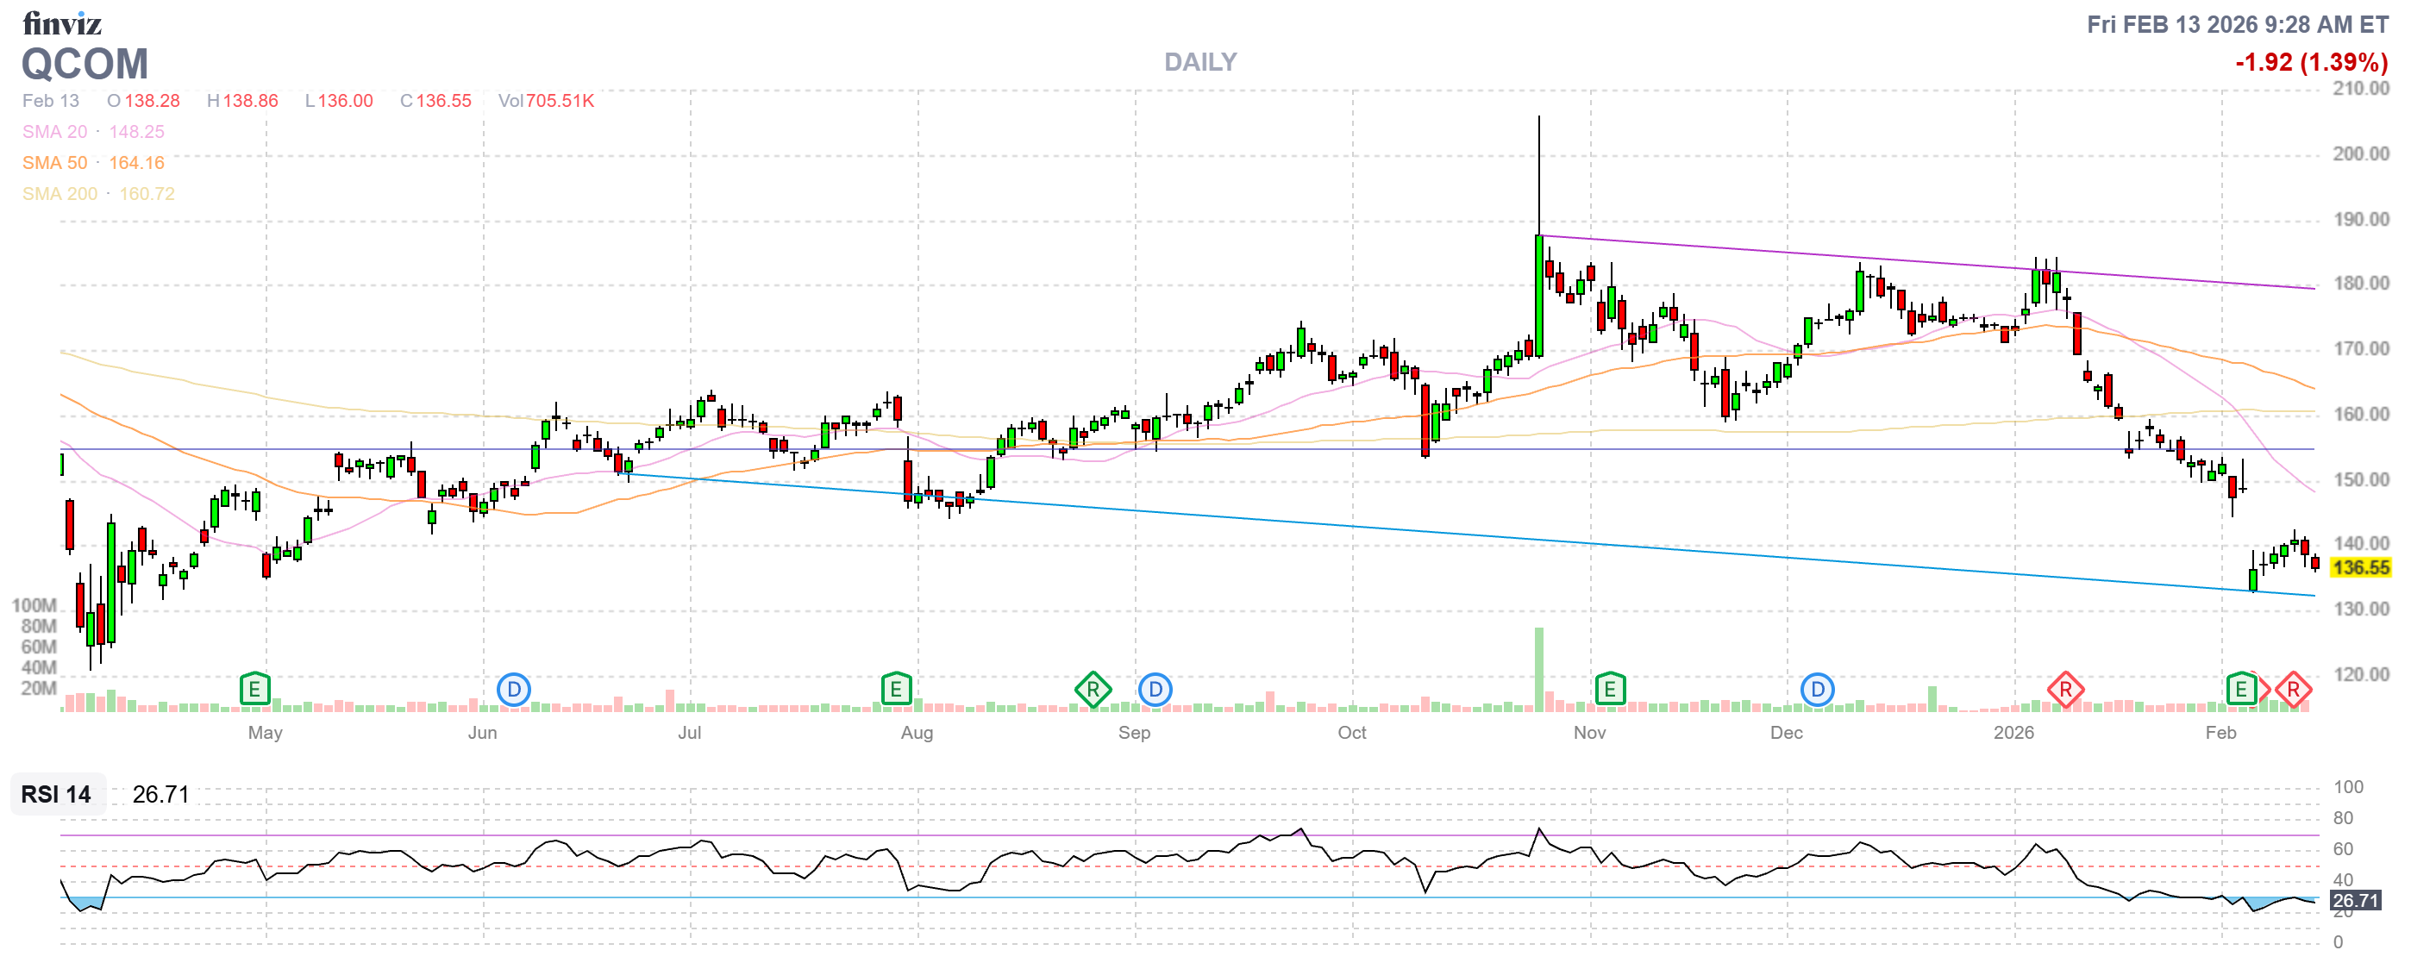Click the SMA 20 indicator label
Image resolution: width=2411 pixels, height=969 pixels.
(x=54, y=132)
